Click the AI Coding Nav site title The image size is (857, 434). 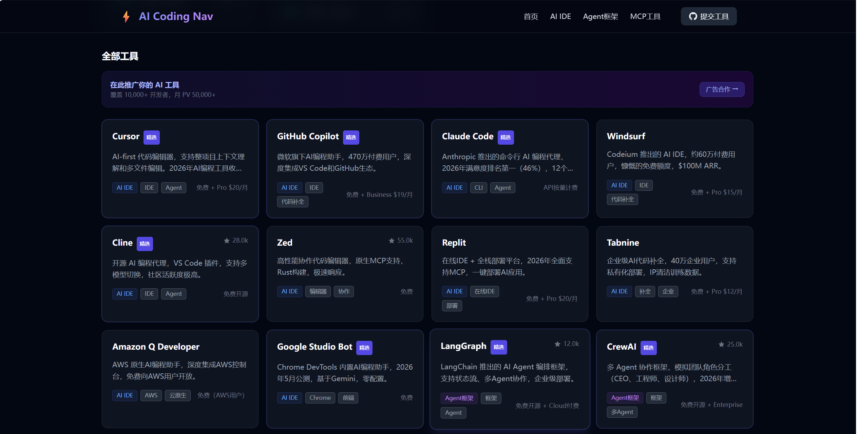click(x=176, y=16)
